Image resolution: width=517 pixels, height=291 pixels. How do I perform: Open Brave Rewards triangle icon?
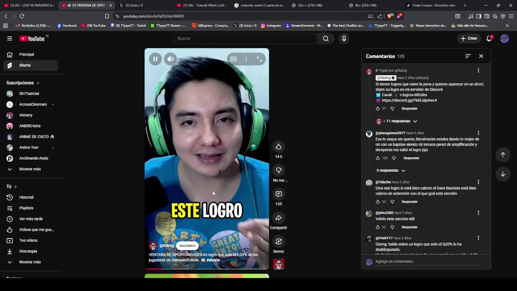pyautogui.click(x=399, y=16)
